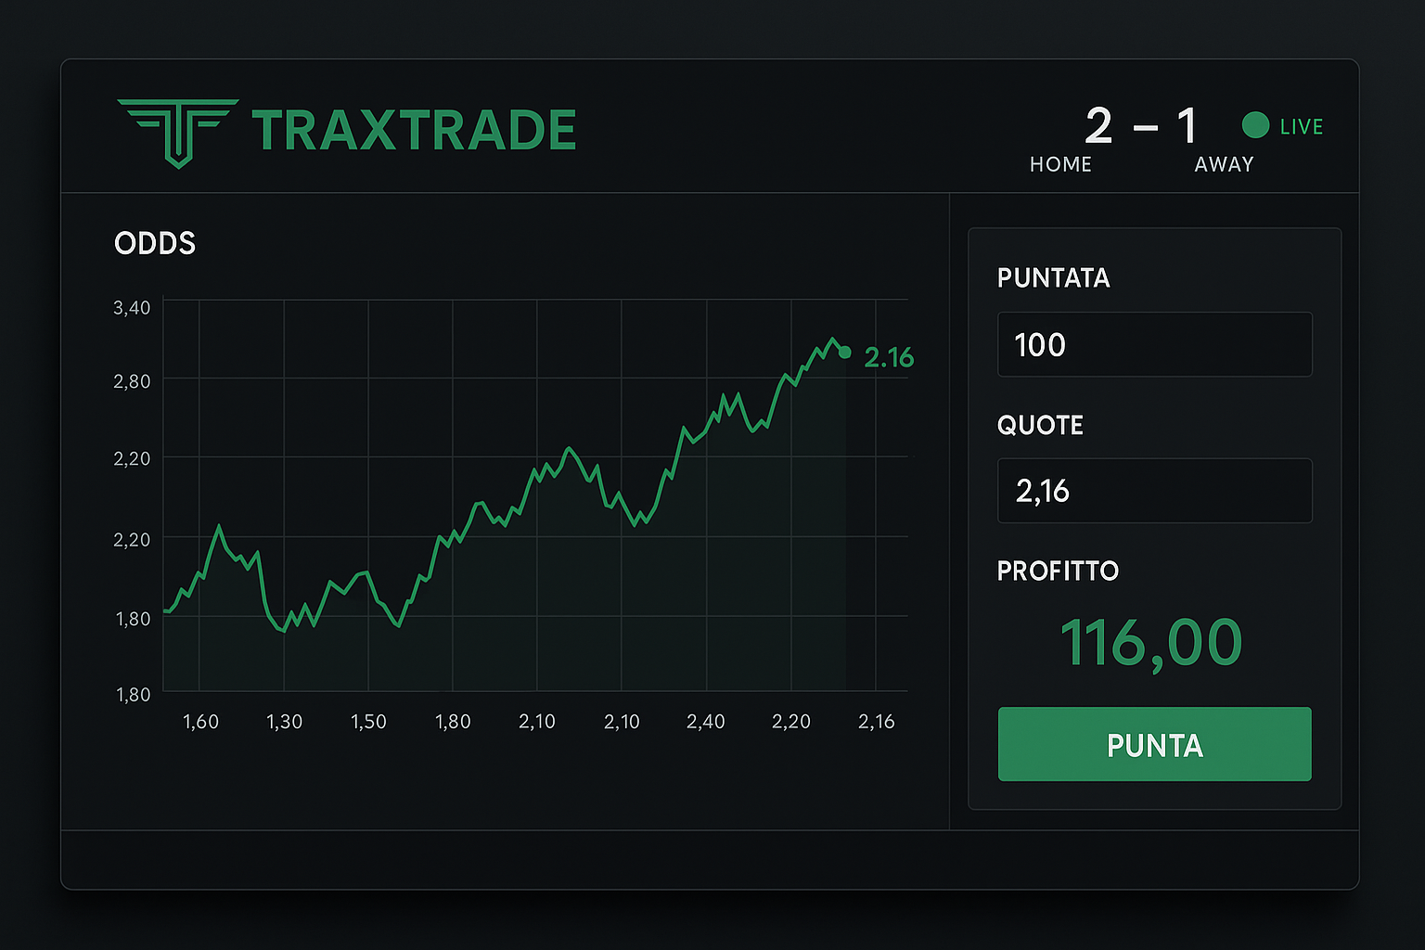Click the TraxTrade shield logo icon

tap(178, 130)
